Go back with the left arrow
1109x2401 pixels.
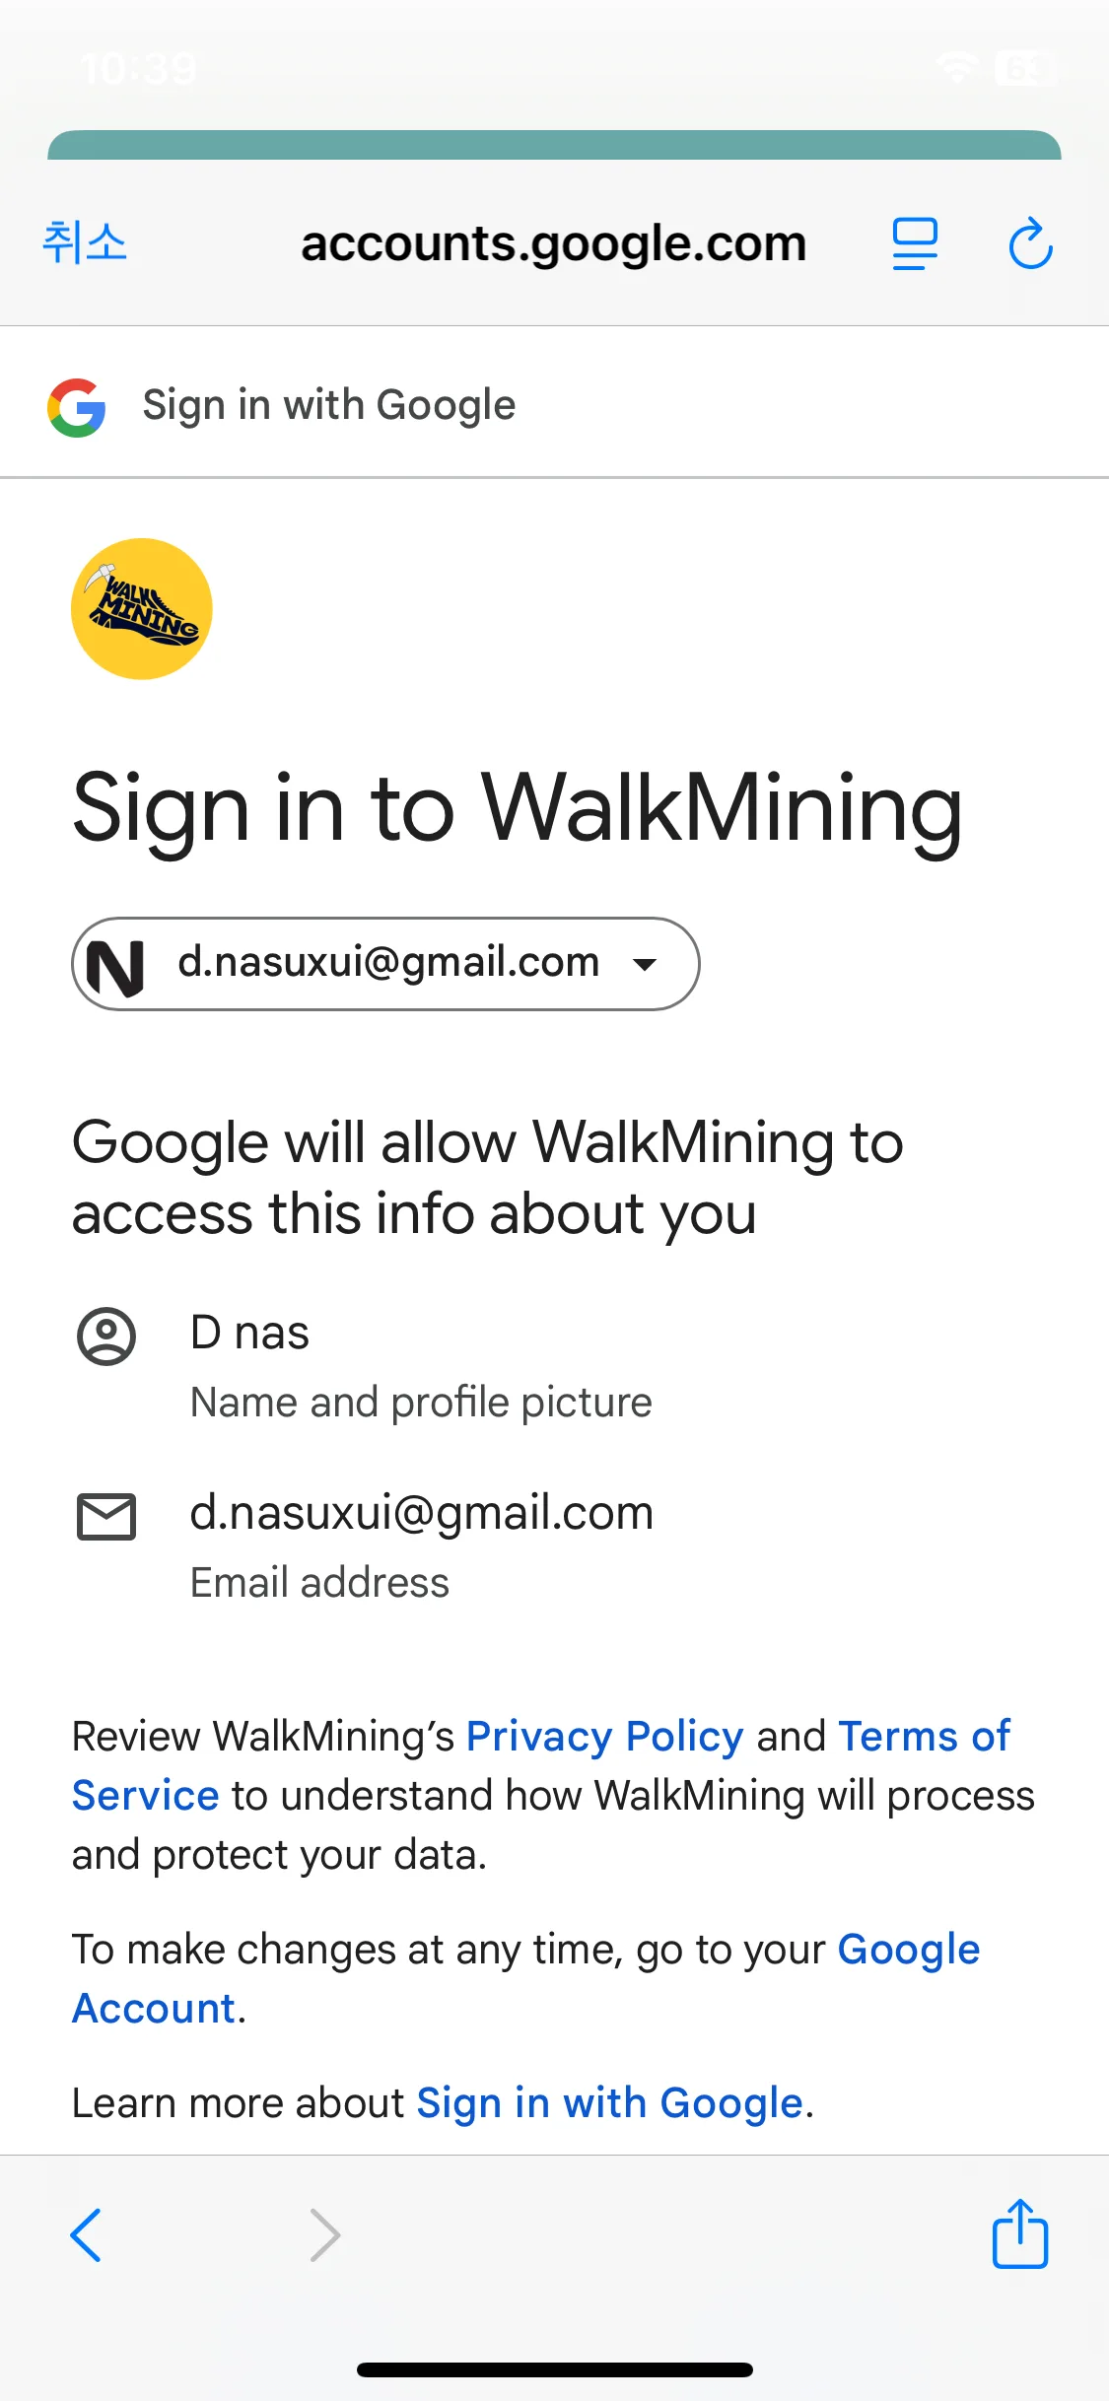click(87, 2234)
